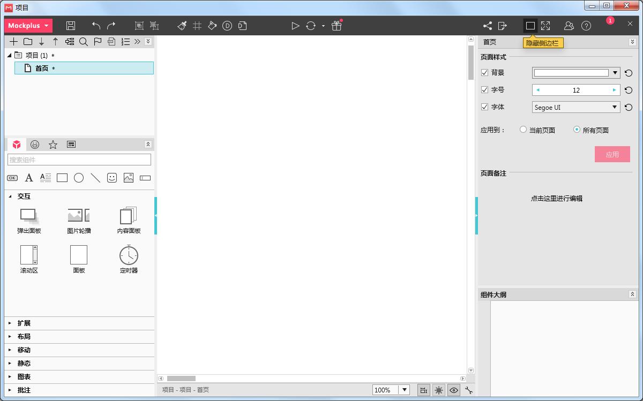Click the 隐藏侧边栏 icon
Viewport: 643px width, 401px height.
click(530, 25)
